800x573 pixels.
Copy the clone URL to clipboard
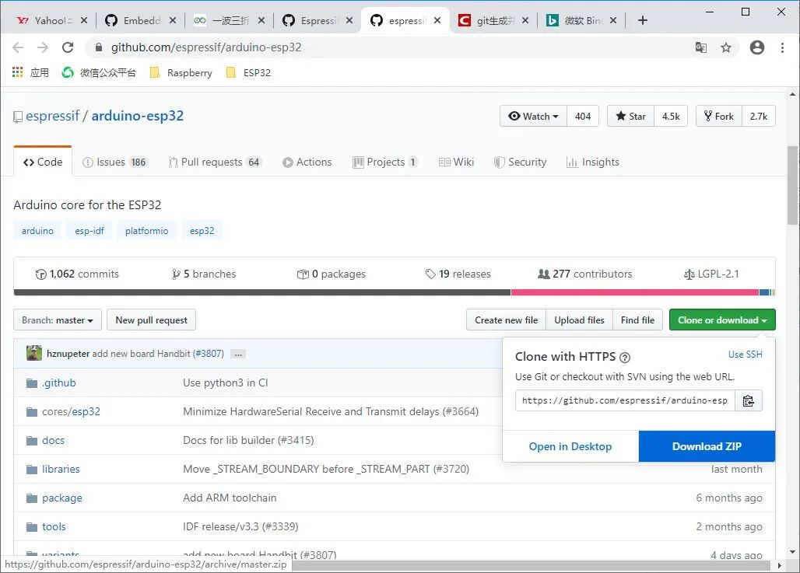[748, 400]
